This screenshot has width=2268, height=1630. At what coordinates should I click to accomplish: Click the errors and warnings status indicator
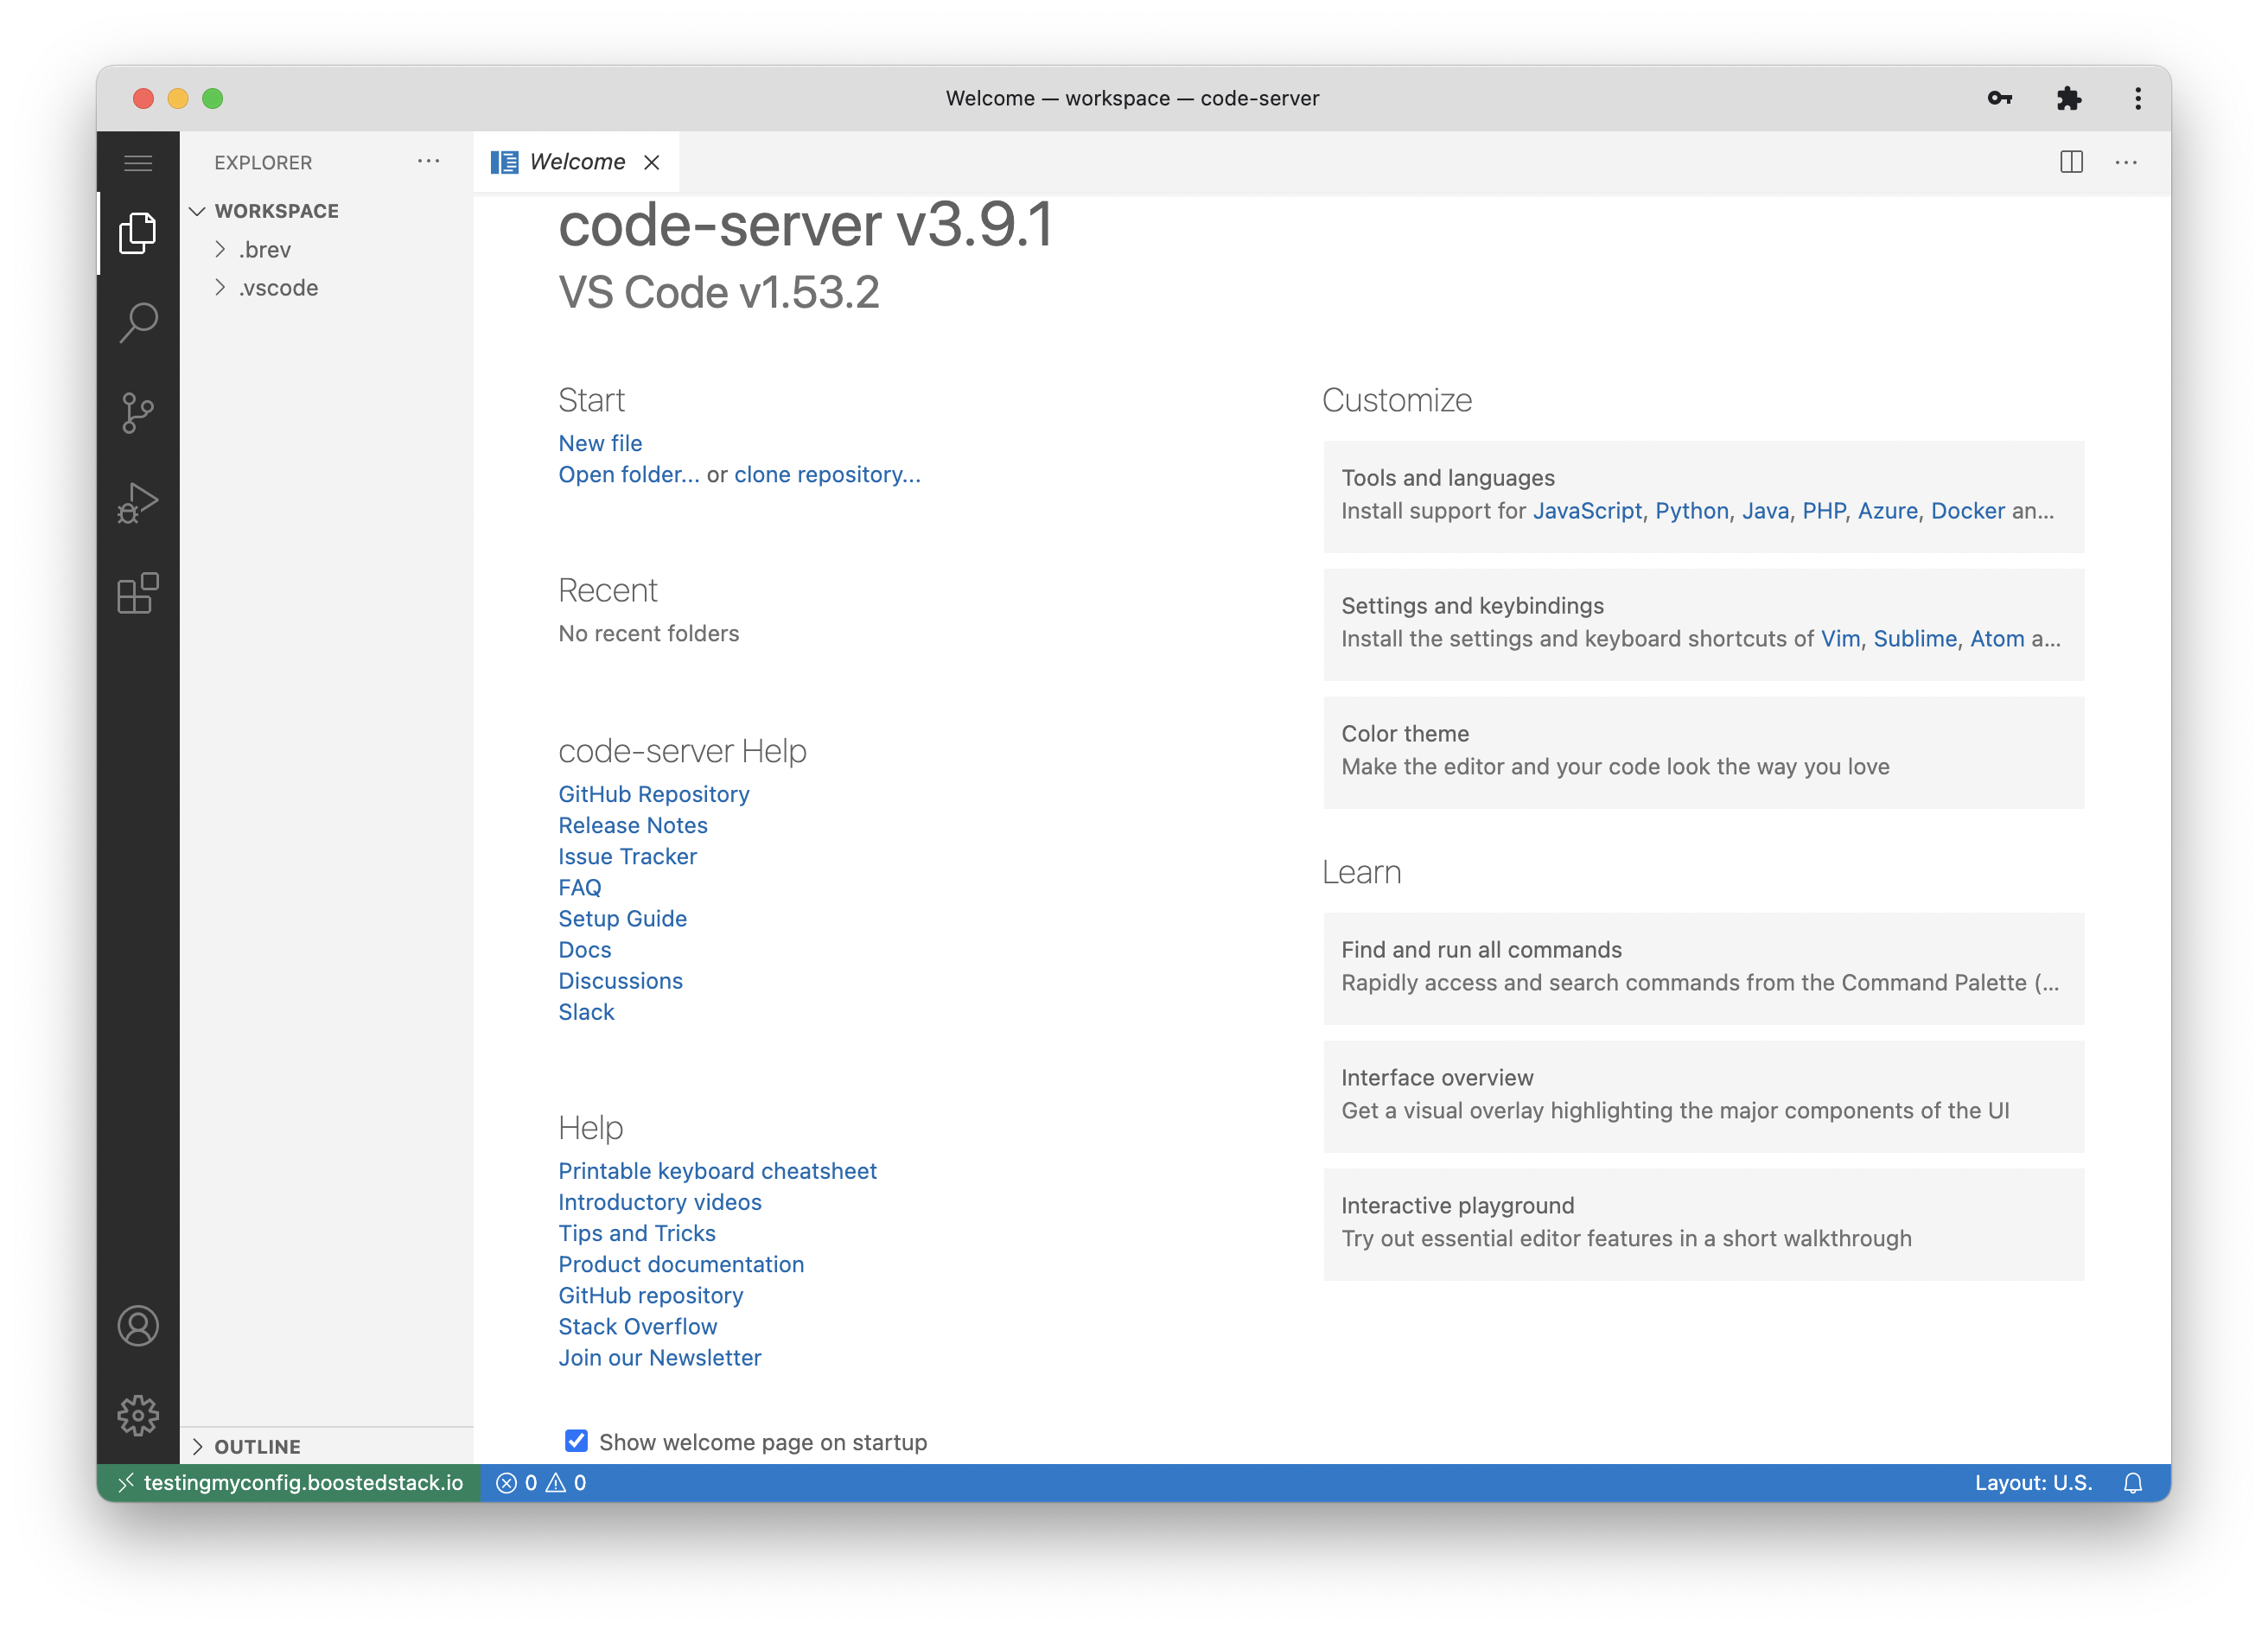click(x=541, y=1483)
